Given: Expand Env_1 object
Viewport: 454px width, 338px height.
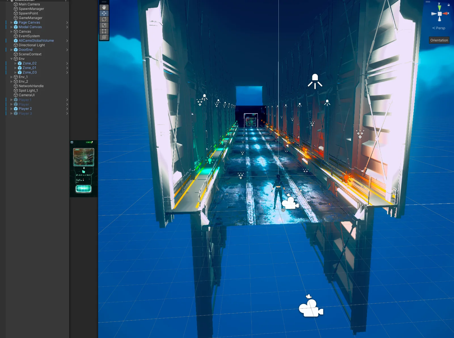Looking at the screenshot, I should tap(12, 77).
